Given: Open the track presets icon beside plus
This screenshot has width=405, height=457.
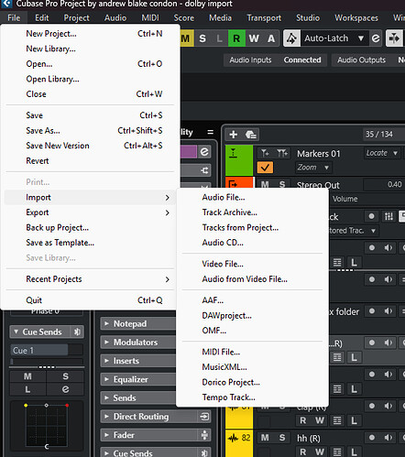Looking at the screenshot, I should (x=251, y=135).
